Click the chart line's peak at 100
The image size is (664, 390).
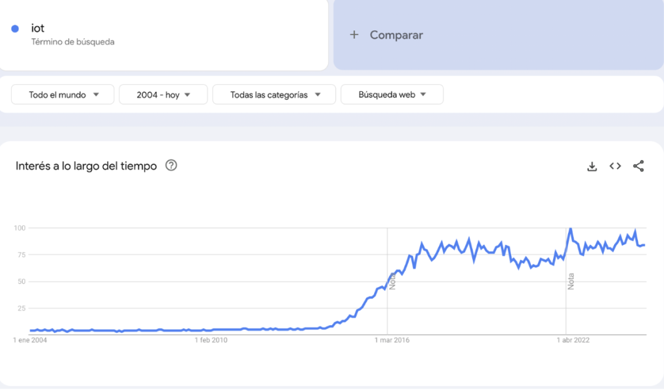(x=570, y=229)
